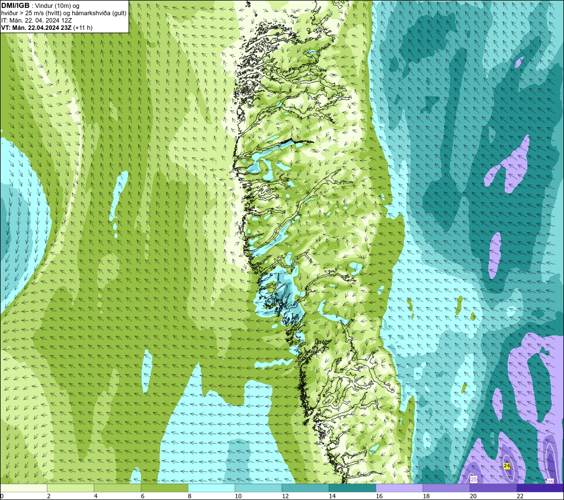Click the valid time 'VT: Mán. 22.04.2024 23Z (+11 h)'
The width and height of the screenshot is (564, 500).
point(47,28)
